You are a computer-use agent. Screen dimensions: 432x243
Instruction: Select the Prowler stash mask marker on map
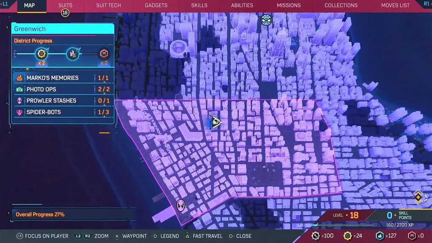181,205
